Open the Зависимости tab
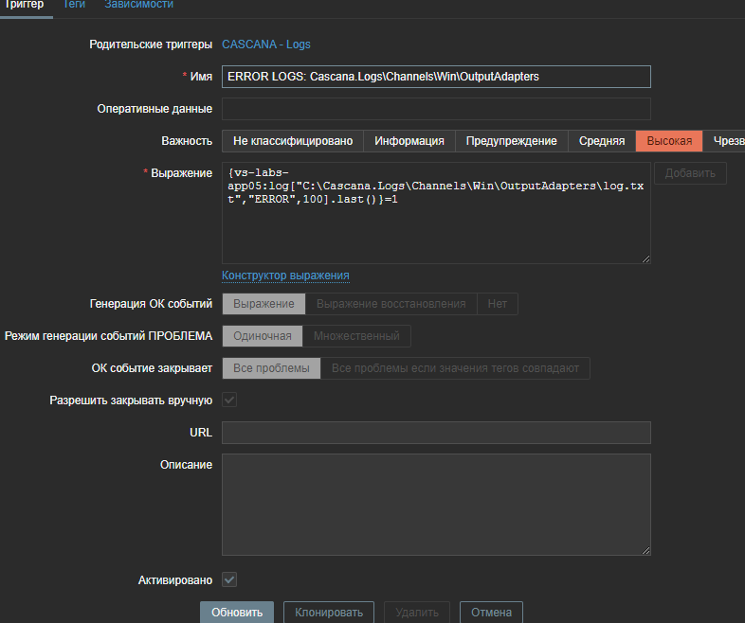The image size is (745, 623). (x=138, y=5)
